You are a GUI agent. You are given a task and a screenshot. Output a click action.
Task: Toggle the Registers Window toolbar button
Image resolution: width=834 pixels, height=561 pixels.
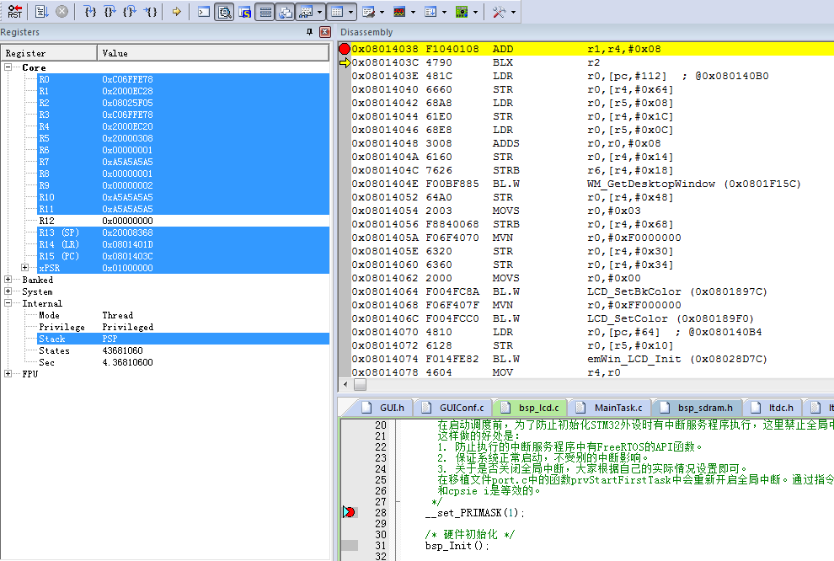(265, 12)
